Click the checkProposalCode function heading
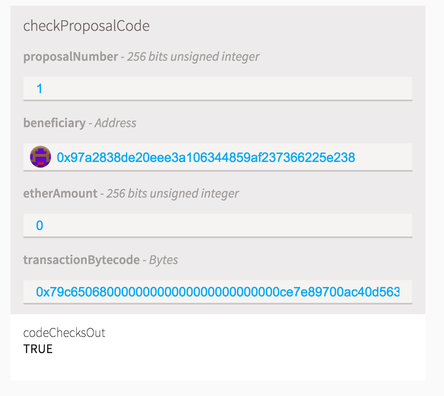 (x=86, y=26)
